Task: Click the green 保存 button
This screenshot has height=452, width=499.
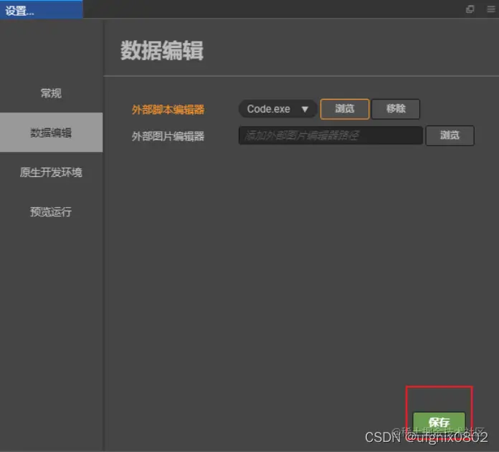Action: 439,422
